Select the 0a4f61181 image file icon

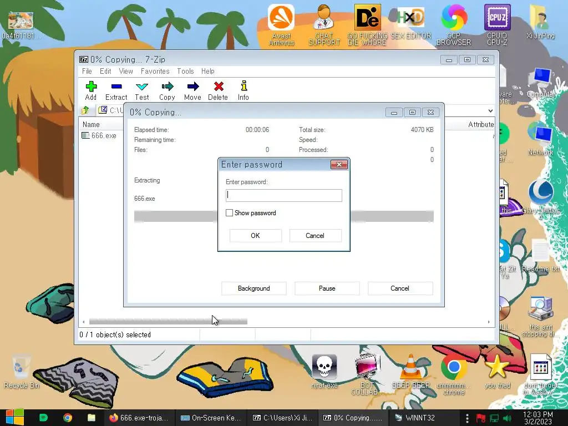coord(21,25)
